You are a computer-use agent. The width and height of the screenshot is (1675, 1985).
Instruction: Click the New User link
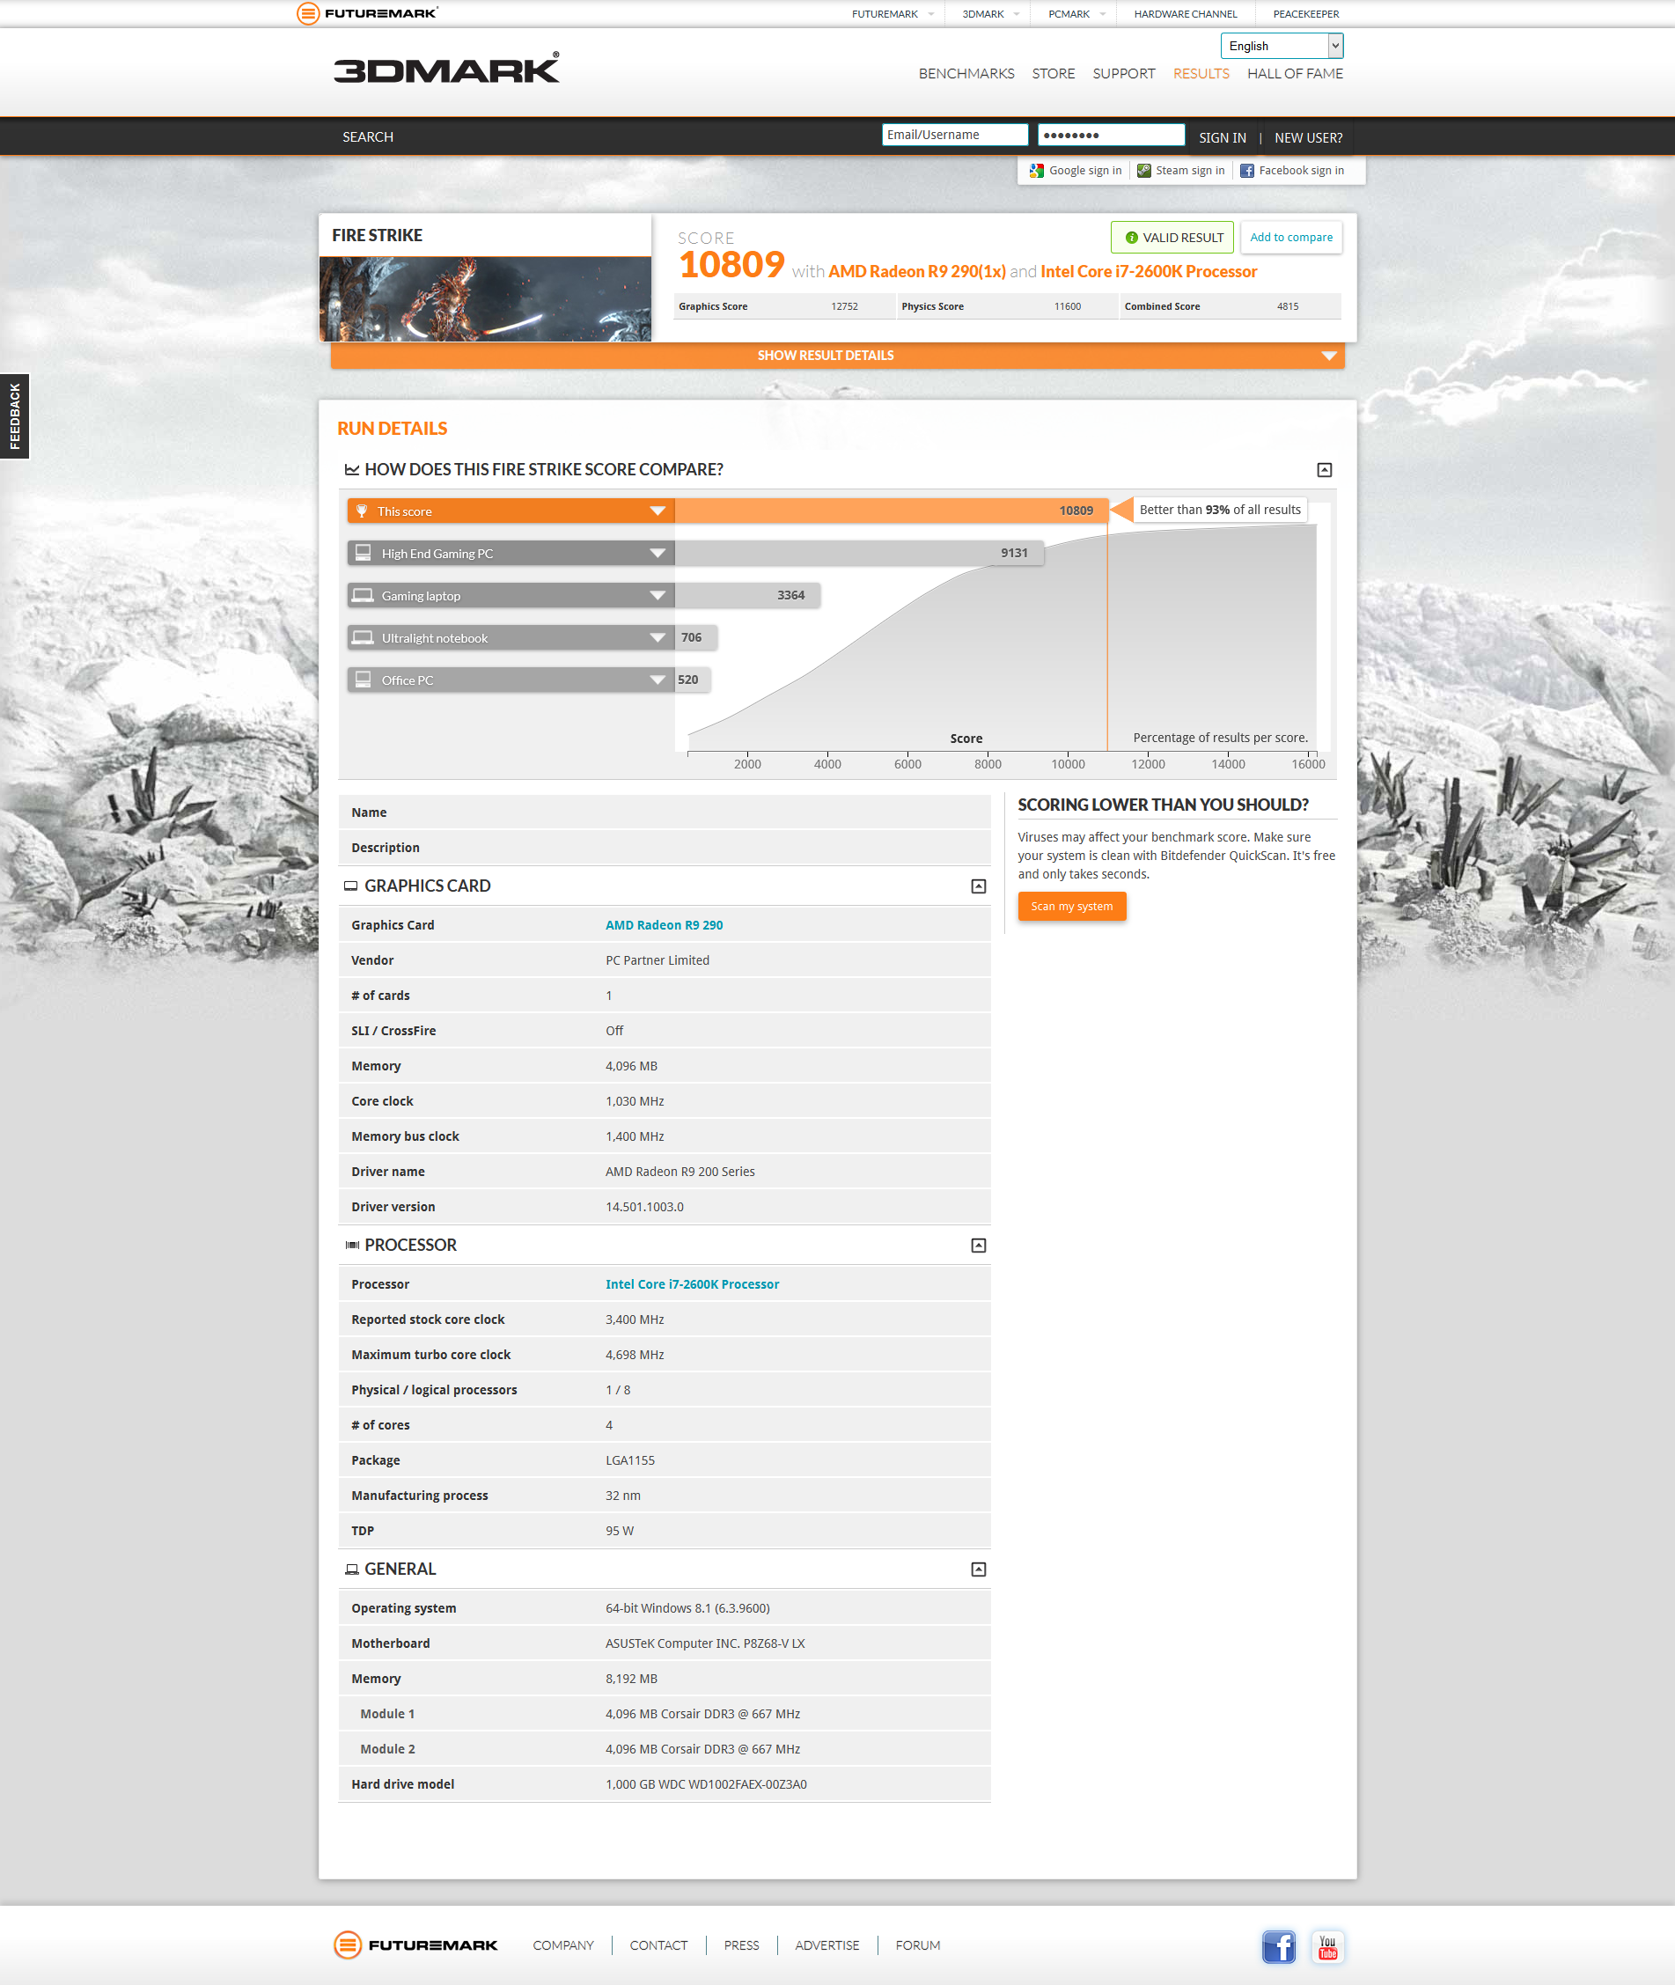tap(1308, 137)
